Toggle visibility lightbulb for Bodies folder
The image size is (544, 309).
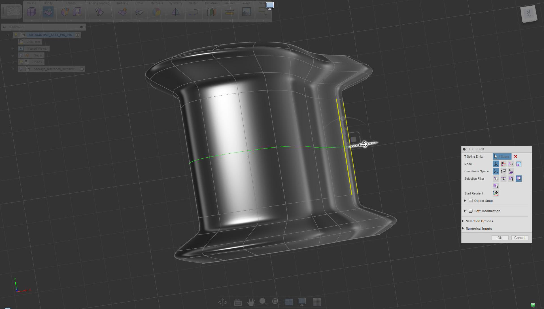(21, 62)
